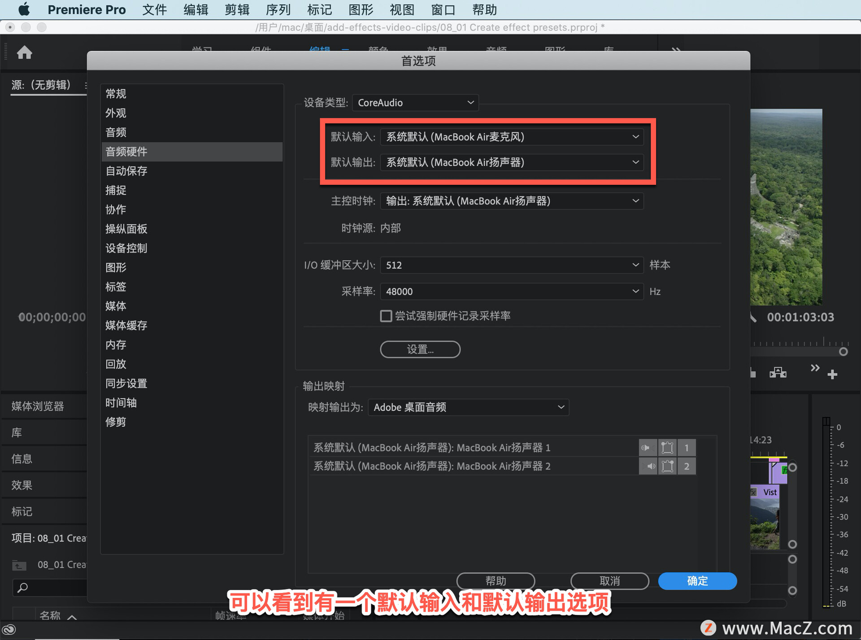Click channel layout icon in output row 1
Image resolution: width=861 pixels, height=640 pixels.
click(x=667, y=448)
